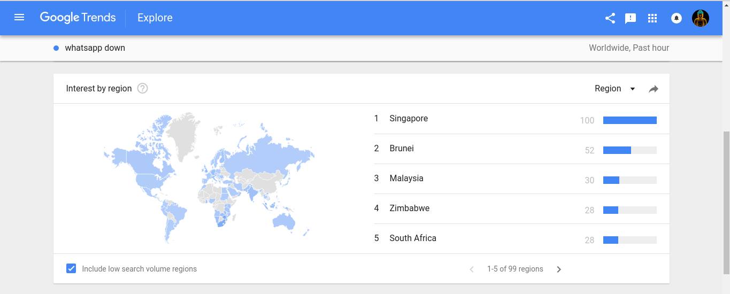This screenshot has height=294, width=730.
Task: Open the notifications bell
Action: (x=677, y=18)
